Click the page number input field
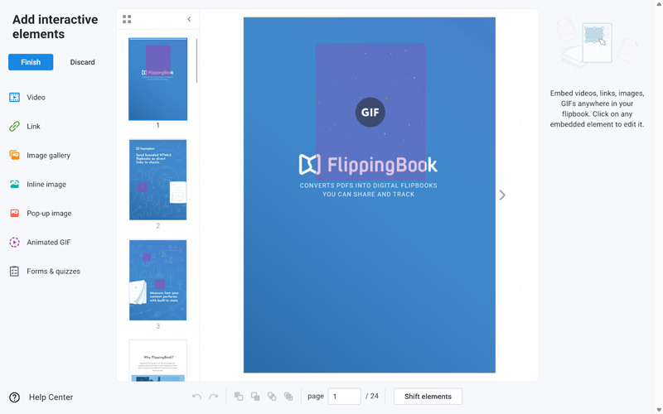This screenshot has height=414, width=663. click(344, 397)
